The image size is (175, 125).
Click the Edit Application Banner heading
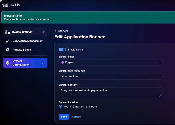pos(79,37)
